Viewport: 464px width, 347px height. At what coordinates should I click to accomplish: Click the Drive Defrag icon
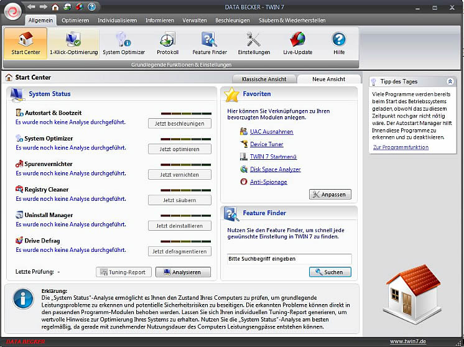pos(19,240)
